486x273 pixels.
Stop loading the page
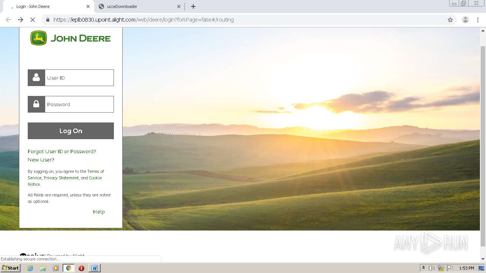[x=33, y=20]
